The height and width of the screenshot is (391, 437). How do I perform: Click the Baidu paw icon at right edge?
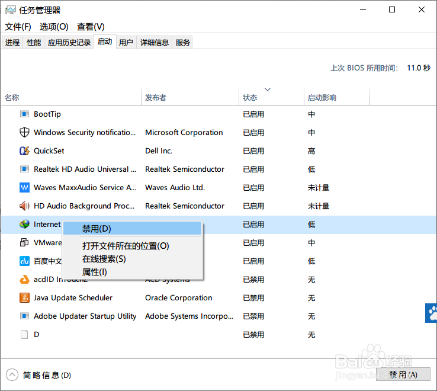(431, 313)
